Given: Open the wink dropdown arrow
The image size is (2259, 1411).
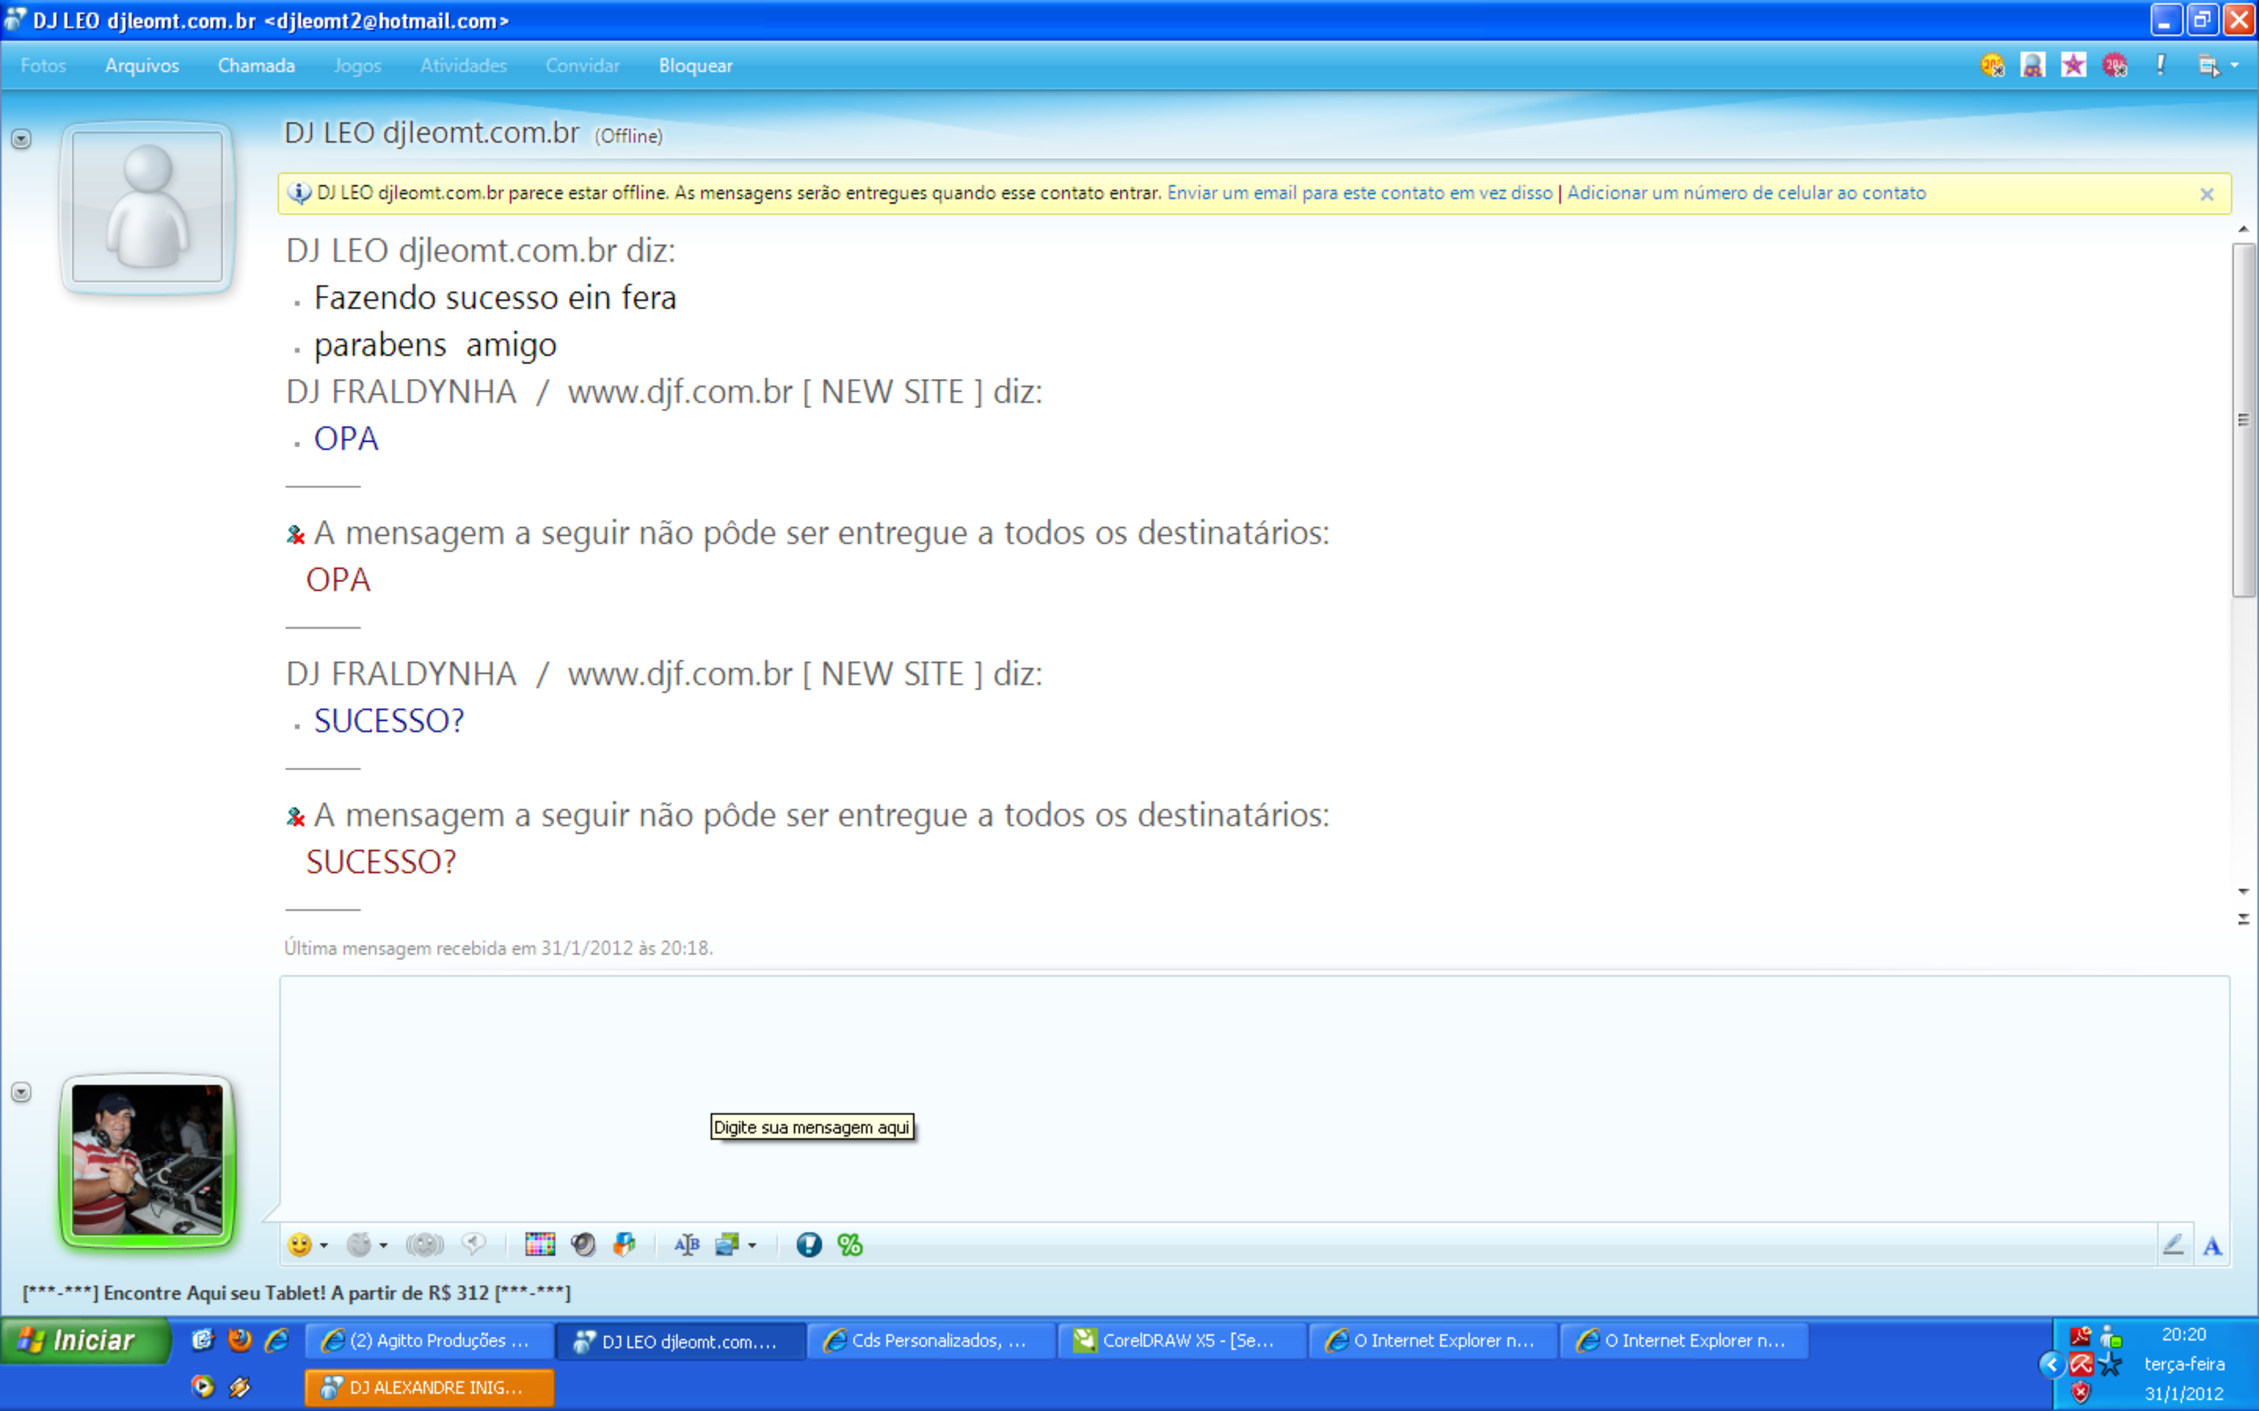Looking at the screenshot, I should click(x=384, y=1246).
